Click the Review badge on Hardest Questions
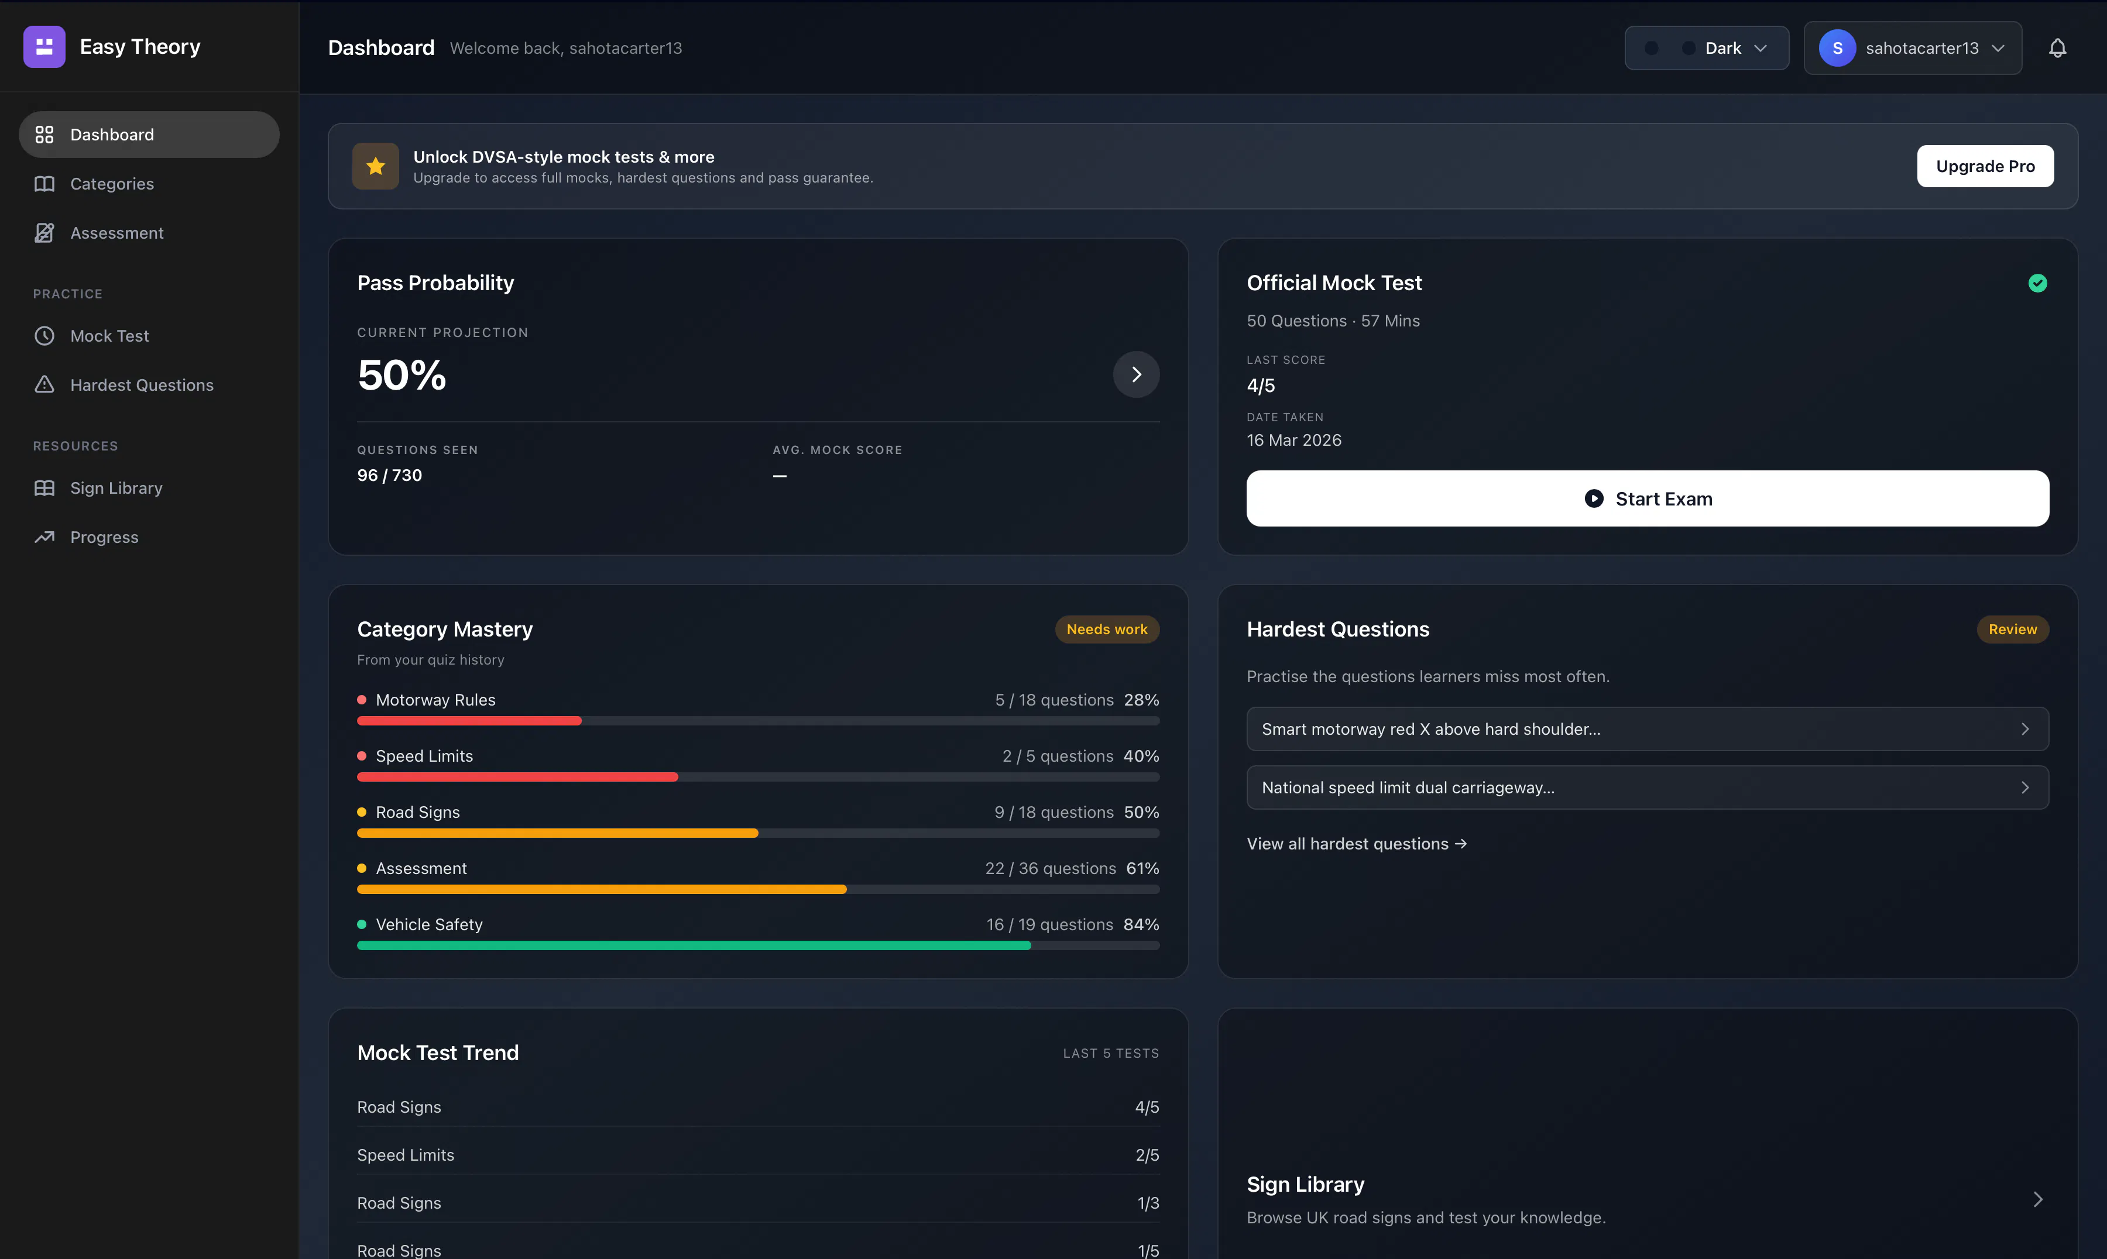Image resolution: width=2107 pixels, height=1259 pixels. tap(2012, 629)
